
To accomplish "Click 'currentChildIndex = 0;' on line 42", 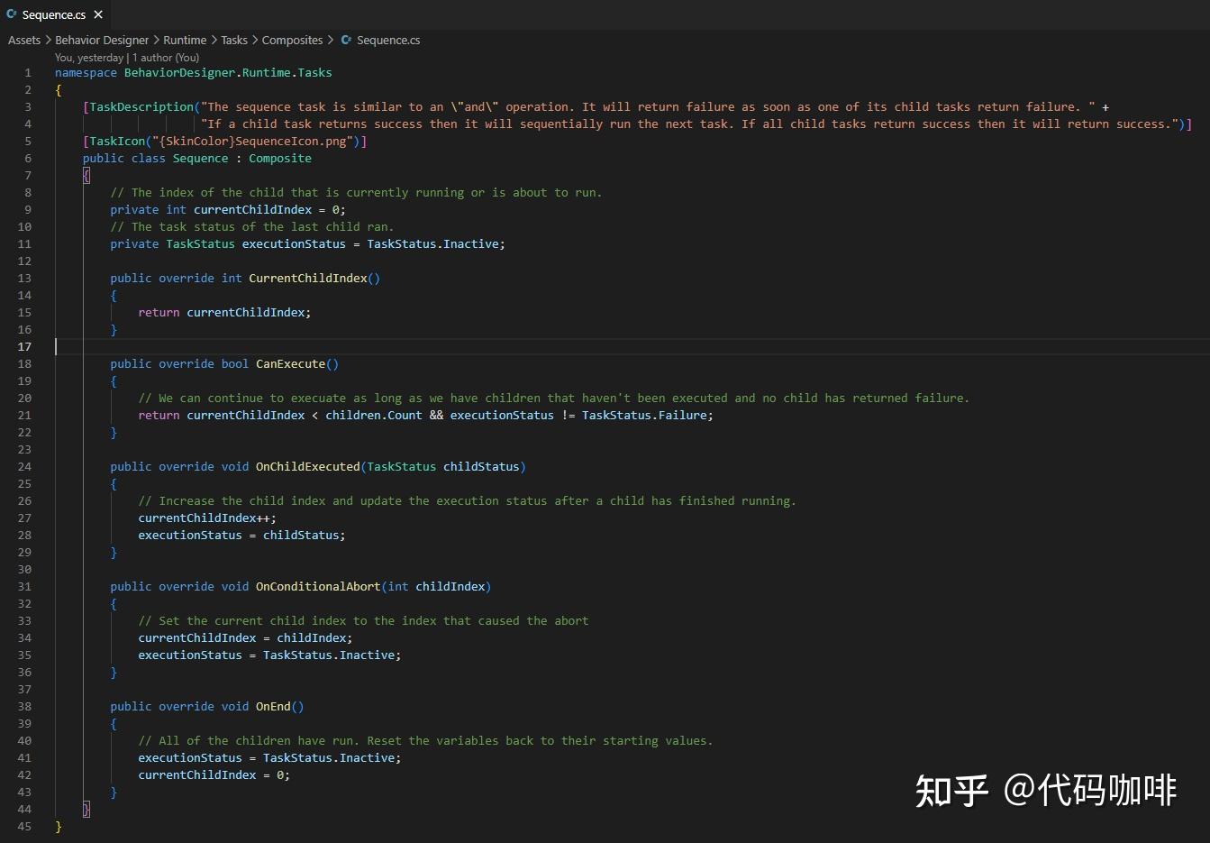I will [214, 775].
